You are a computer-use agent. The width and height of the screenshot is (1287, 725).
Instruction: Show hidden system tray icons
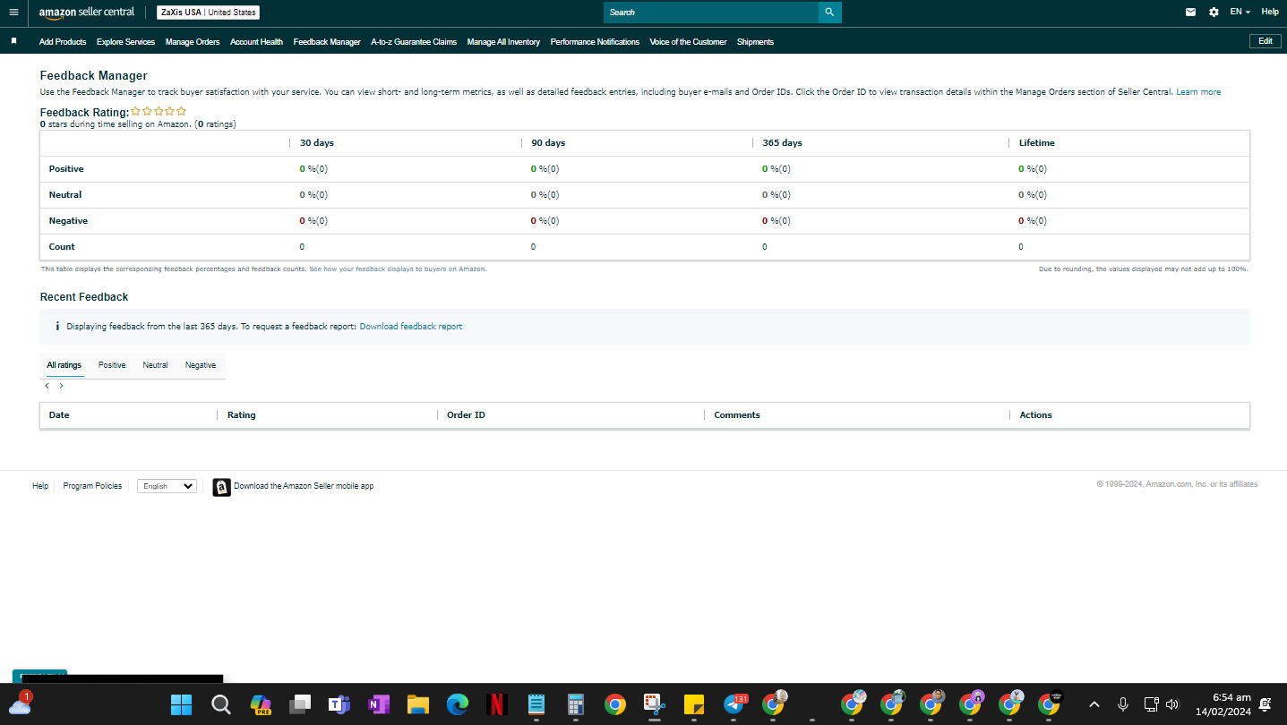(x=1094, y=704)
